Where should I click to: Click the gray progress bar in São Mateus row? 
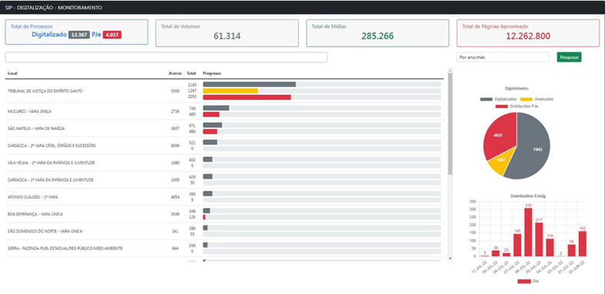point(212,125)
